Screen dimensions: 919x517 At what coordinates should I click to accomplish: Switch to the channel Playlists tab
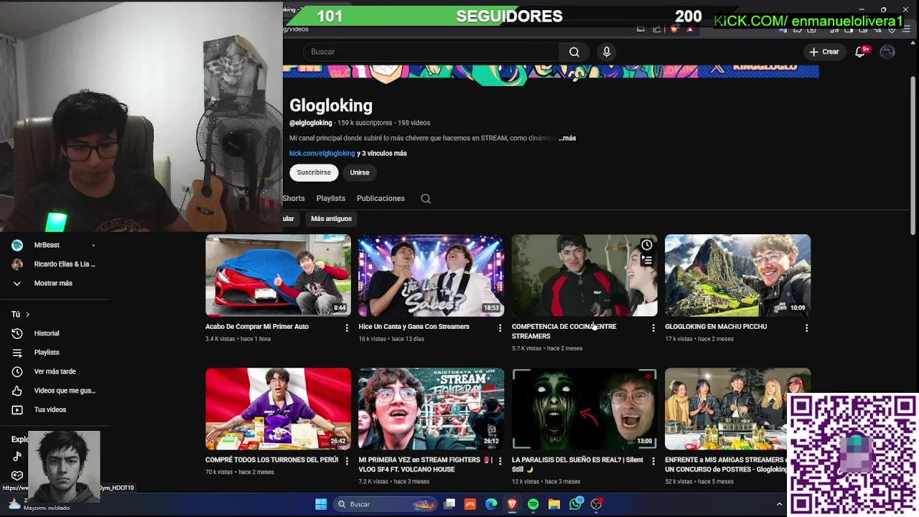(x=331, y=198)
